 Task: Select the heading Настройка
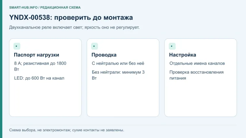coord(183,55)
